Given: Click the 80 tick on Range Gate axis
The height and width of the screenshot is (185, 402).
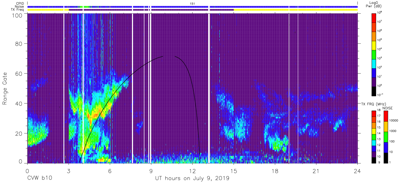Looking at the screenshot, I should coord(19,44).
